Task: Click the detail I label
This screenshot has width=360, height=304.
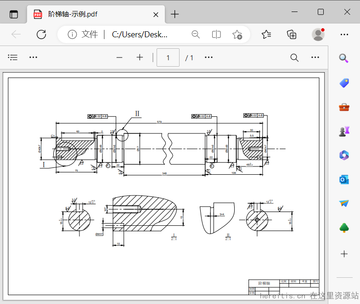Action: [x=44, y=165]
